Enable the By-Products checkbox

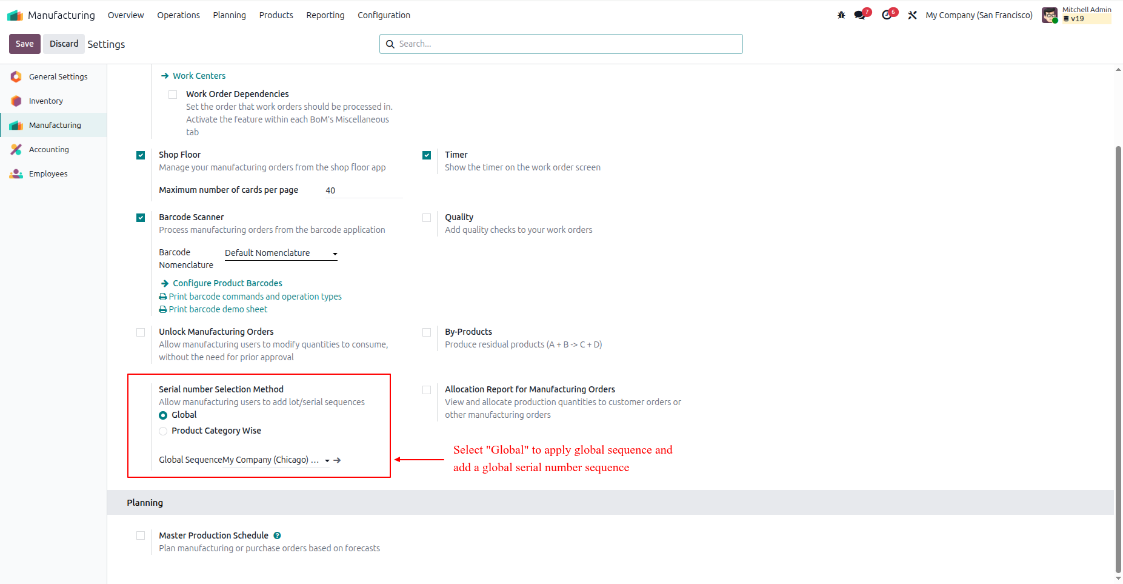pos(427,332)
